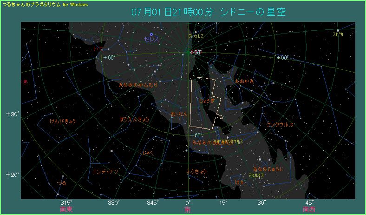Click the Antares (アンタレス) star label
366x215 pixels.
196,36
